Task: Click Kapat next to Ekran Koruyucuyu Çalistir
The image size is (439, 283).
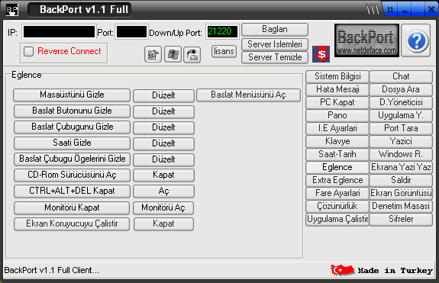Action: click(163, 224)
